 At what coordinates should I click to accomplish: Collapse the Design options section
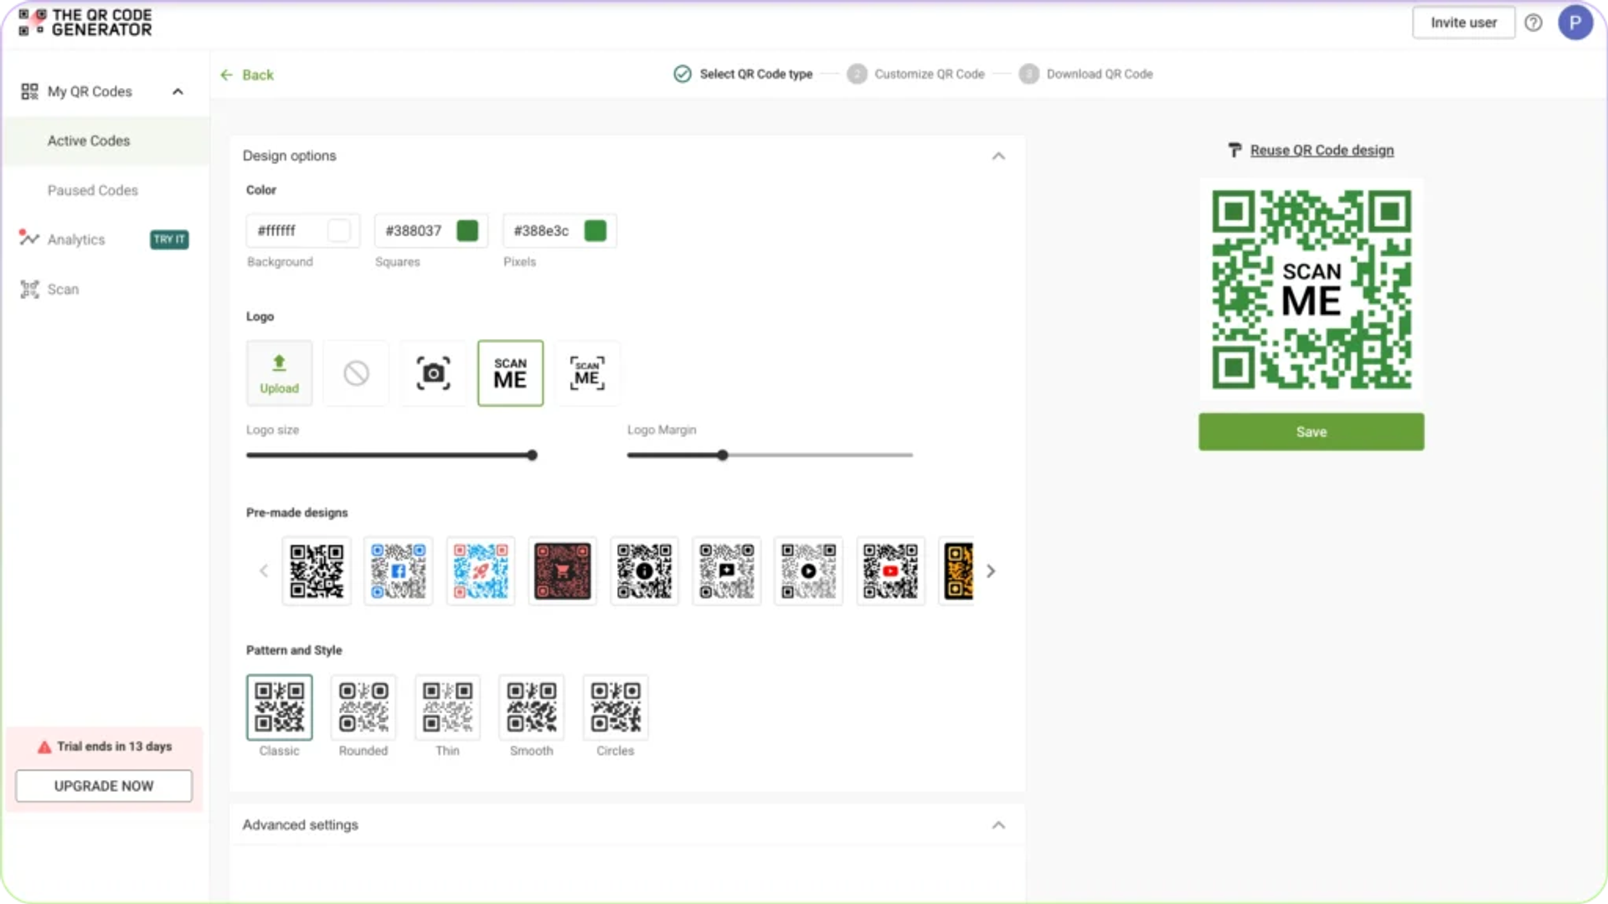coord(998,156)
